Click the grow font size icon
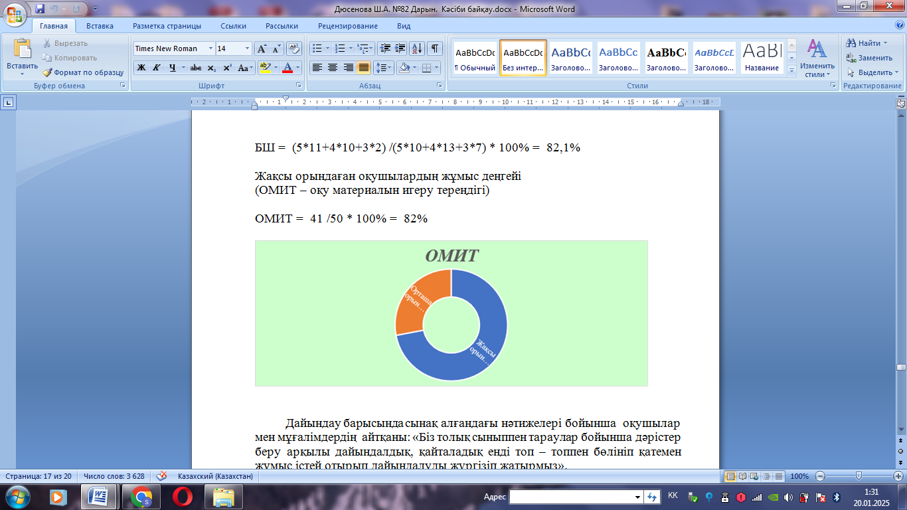Screen dimensions: 907x510 (262, 48)
